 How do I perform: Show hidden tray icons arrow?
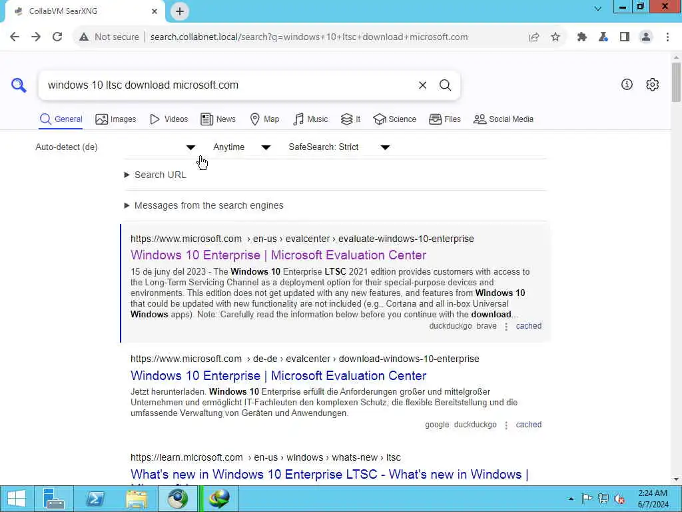571,499
